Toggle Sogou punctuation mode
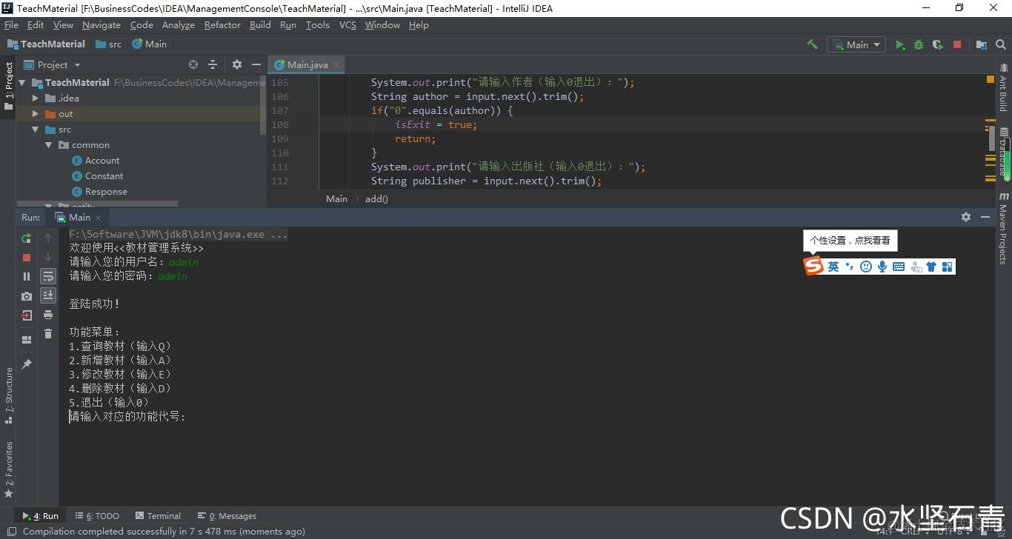This screenshot has width=1012, height=539. tap(850, 267)
